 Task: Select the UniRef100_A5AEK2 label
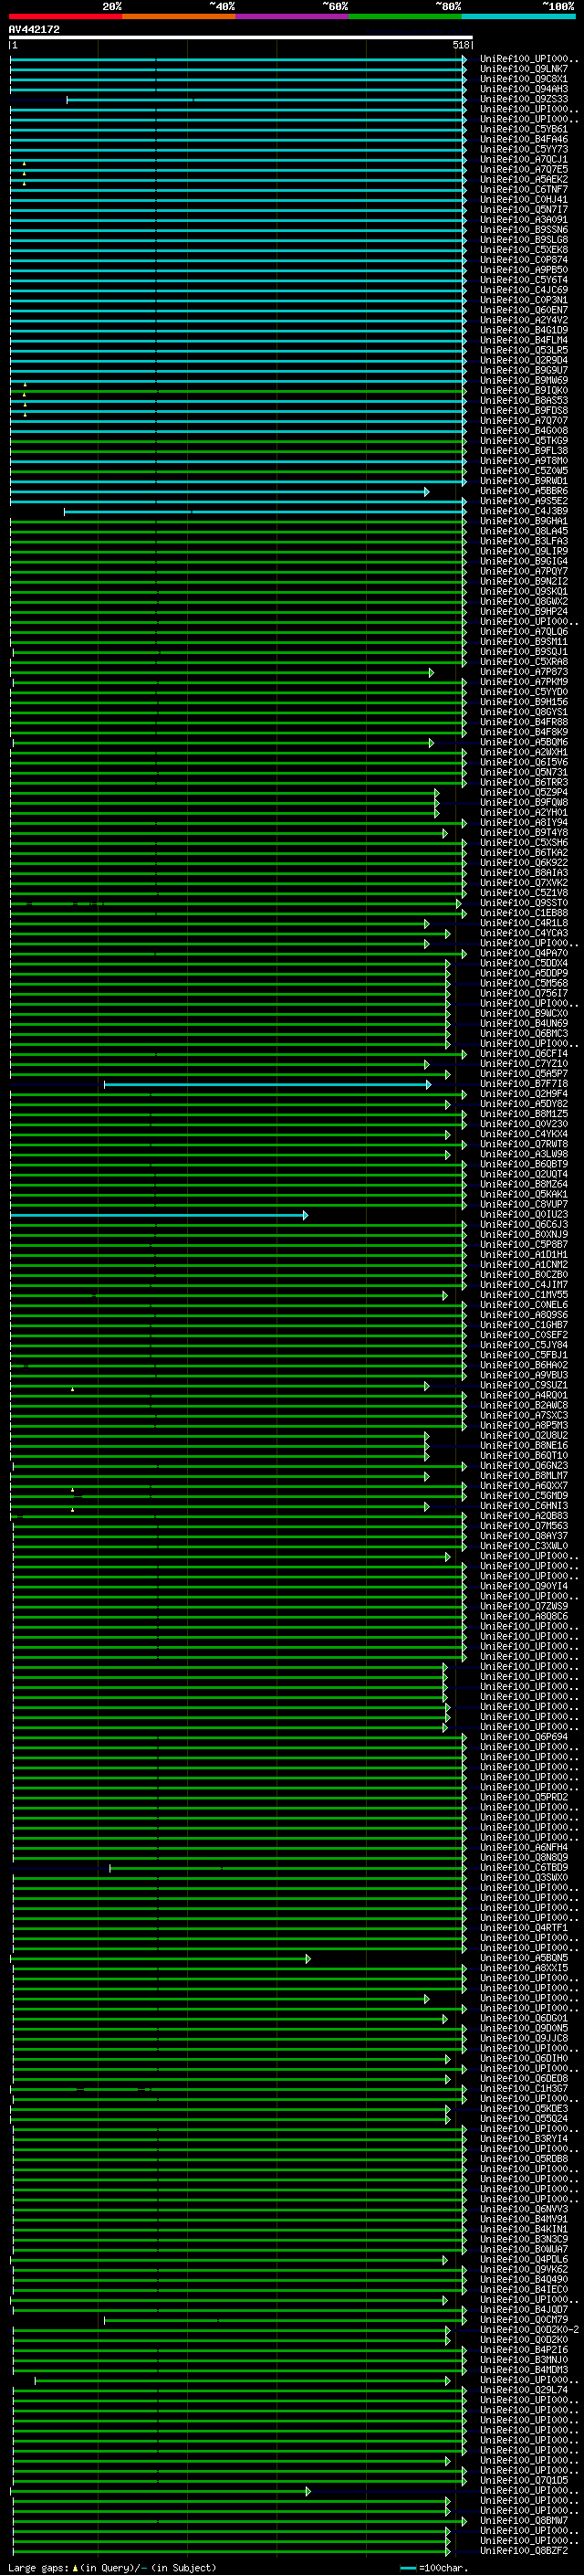524,179
